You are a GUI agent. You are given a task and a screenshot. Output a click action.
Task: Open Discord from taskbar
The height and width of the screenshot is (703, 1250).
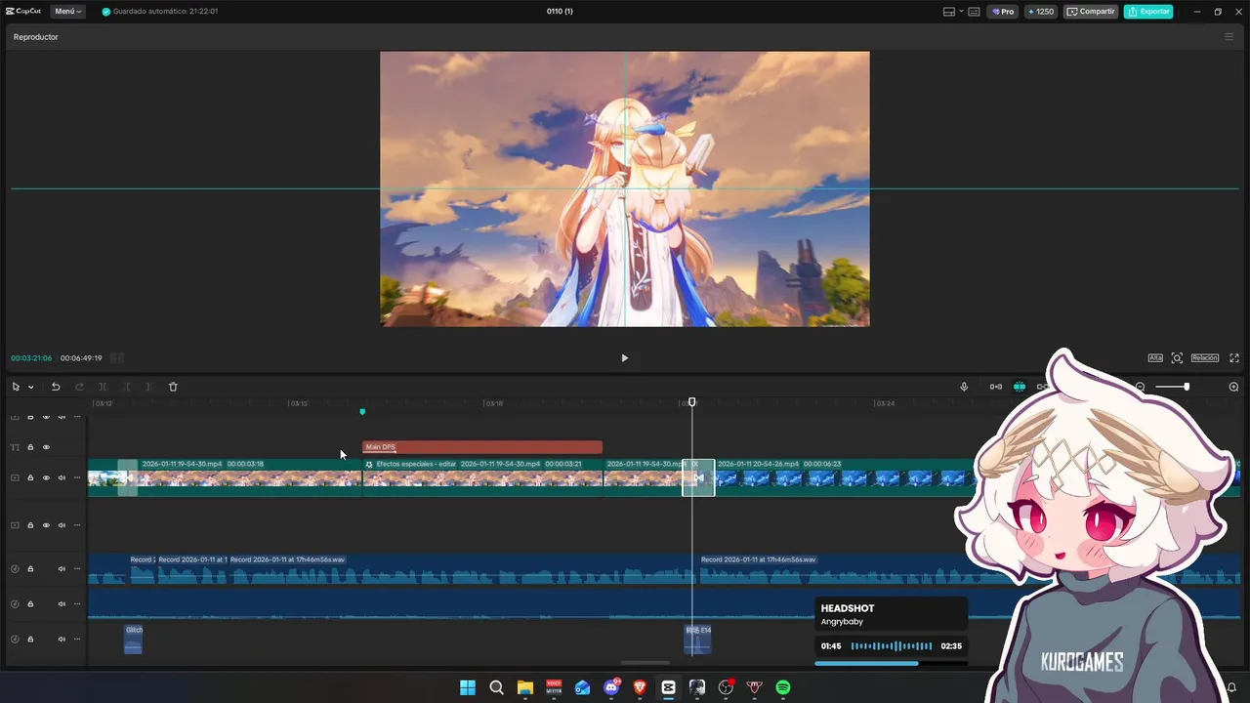click(611, 687)
